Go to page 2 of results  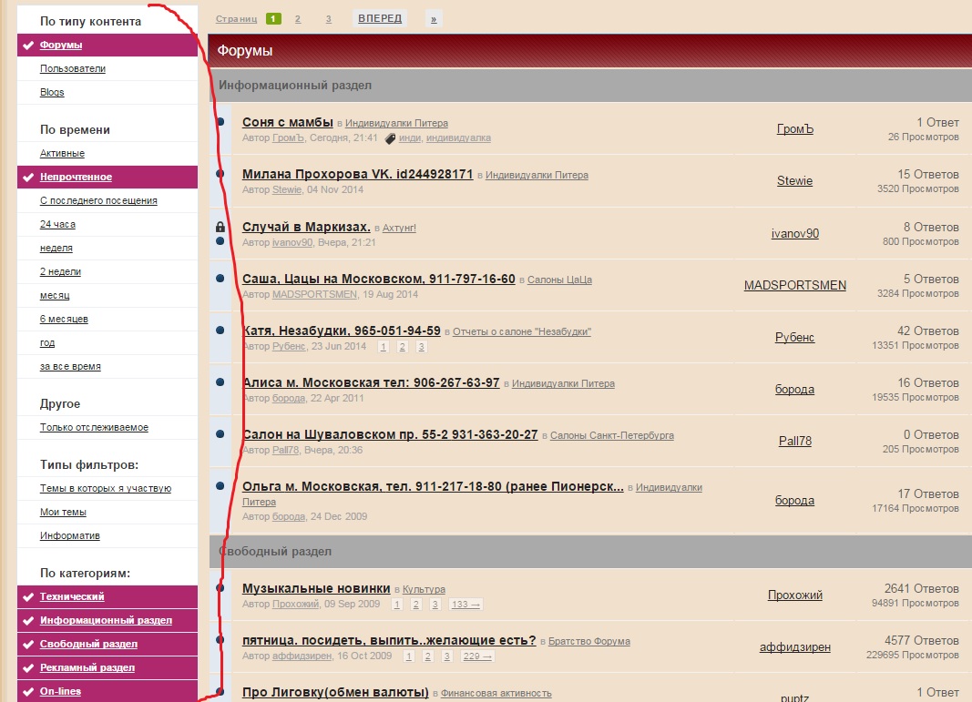click(x=298, y=18)
